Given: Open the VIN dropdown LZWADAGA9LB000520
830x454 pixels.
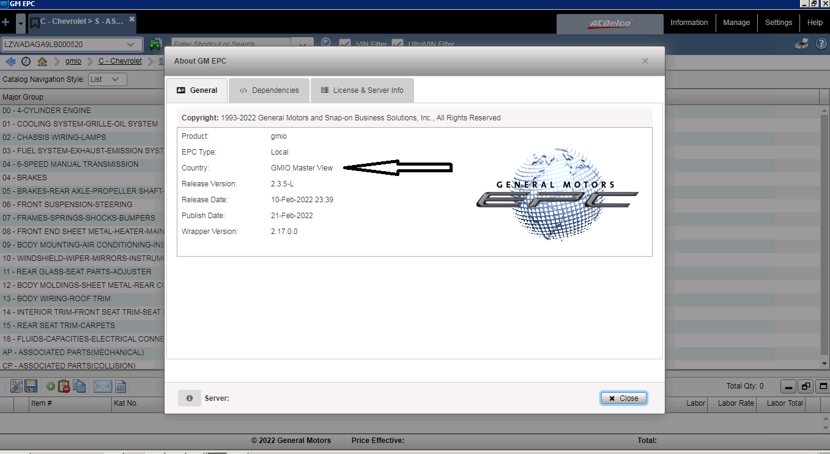Looking at the screenshot, I should pos(72,44).
